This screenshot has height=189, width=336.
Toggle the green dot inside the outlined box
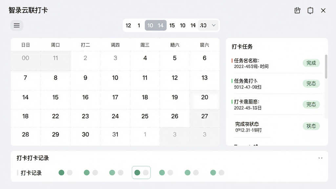(x=137, y=173)
